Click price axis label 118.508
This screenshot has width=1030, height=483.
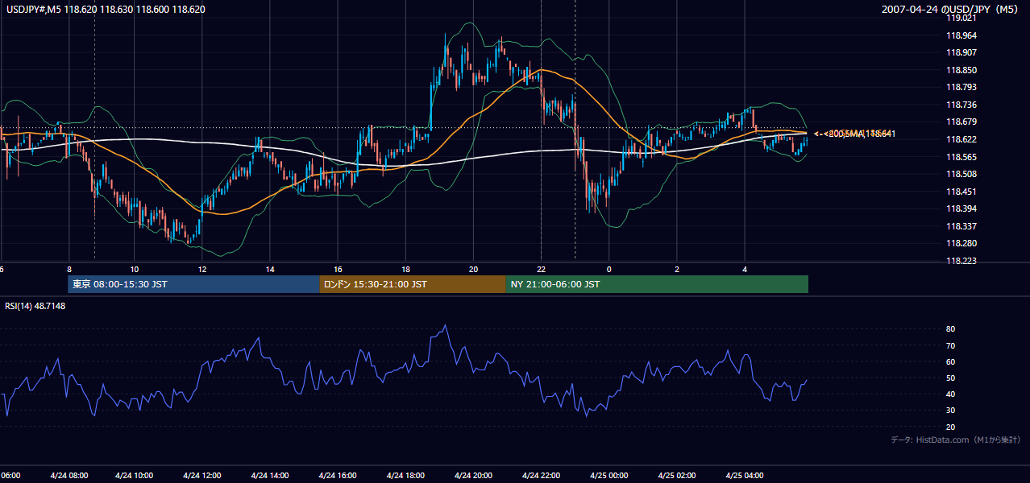click(961, 174)
